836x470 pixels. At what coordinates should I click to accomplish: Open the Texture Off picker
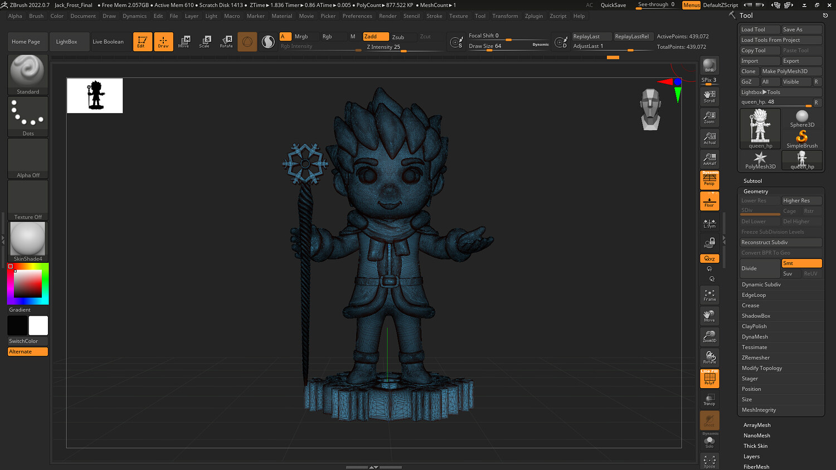[x=28, y=200]
